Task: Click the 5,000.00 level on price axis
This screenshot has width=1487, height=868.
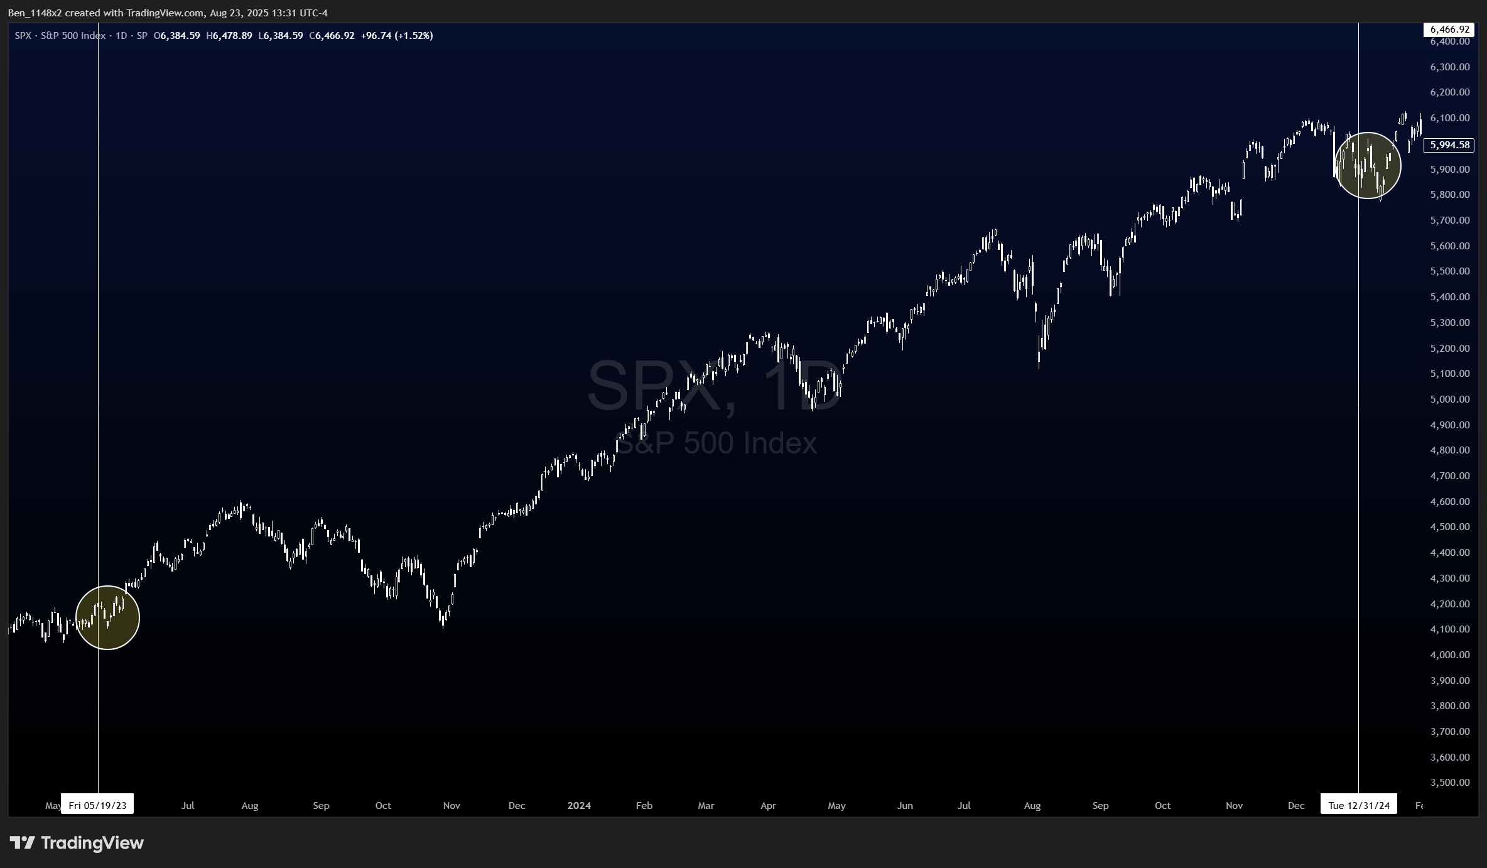Action: [x=1449, y=399]
